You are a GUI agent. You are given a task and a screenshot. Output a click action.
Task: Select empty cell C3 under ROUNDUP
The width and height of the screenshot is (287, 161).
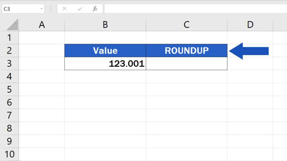pos(186,63)
